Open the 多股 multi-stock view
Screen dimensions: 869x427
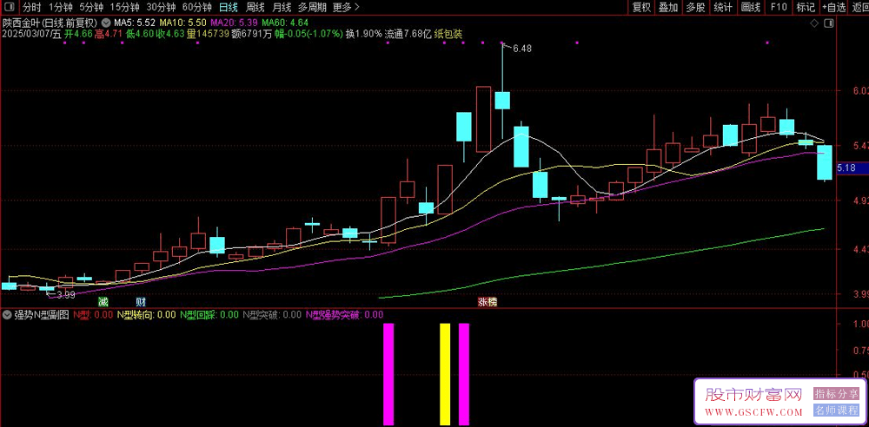[x=695, y=7]
